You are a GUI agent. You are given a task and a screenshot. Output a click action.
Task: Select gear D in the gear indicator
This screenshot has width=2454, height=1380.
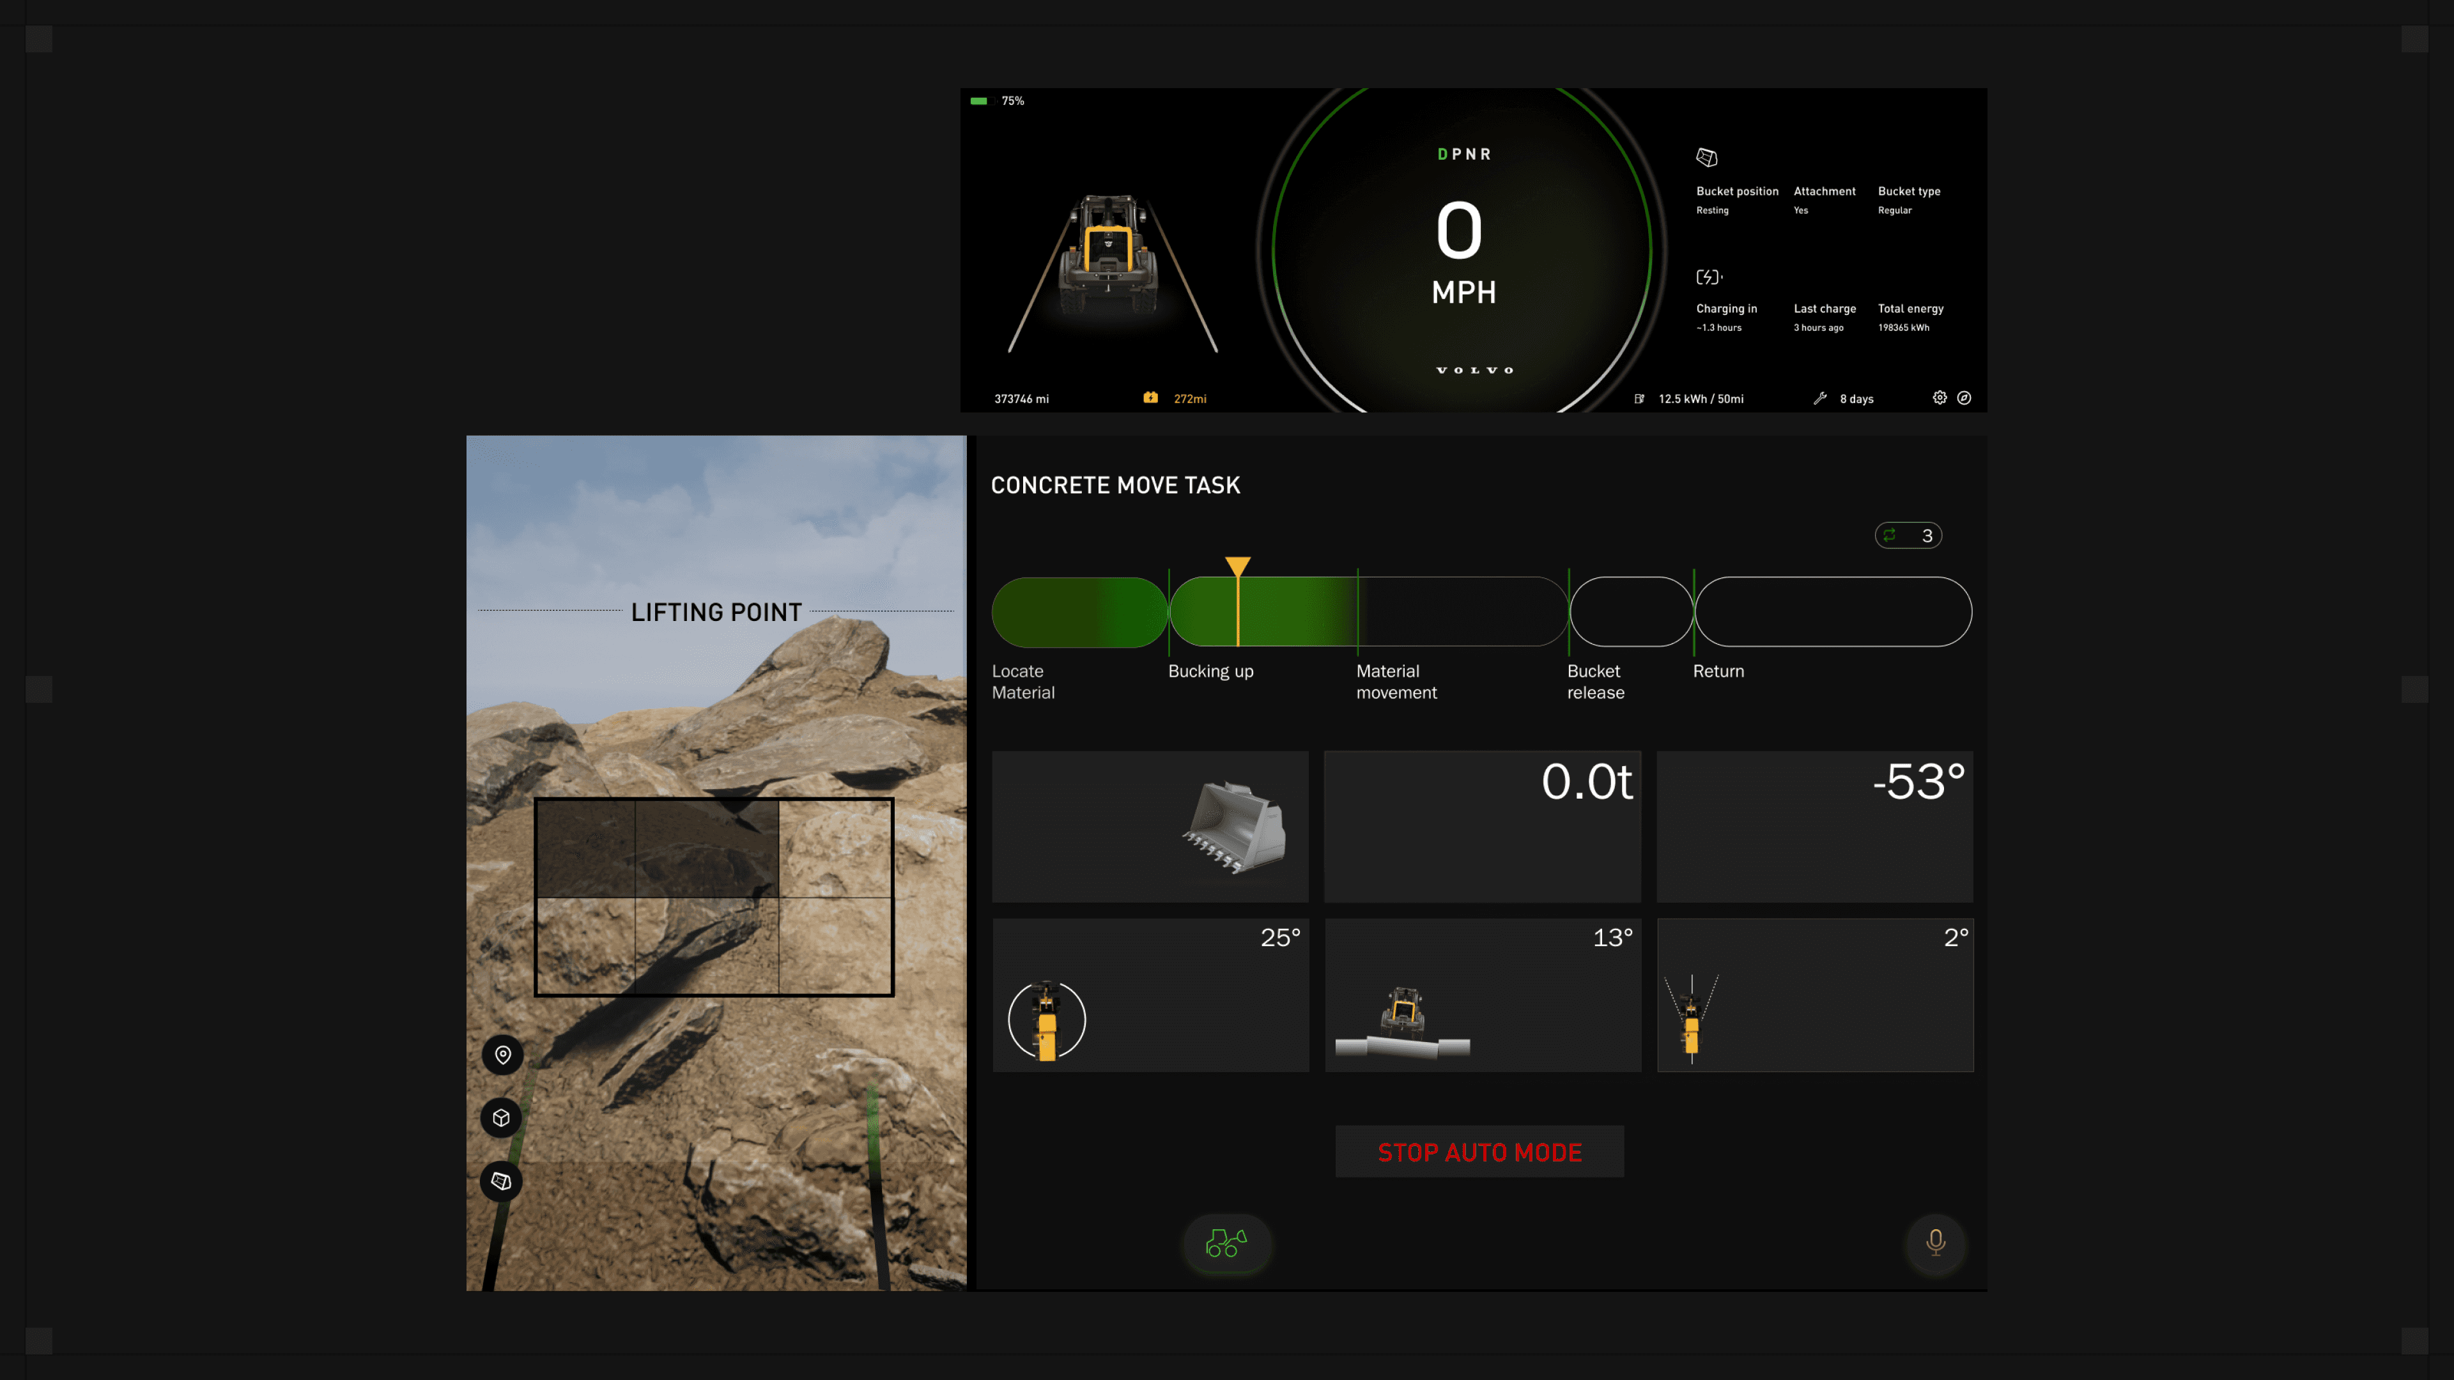click(1442, 154)
